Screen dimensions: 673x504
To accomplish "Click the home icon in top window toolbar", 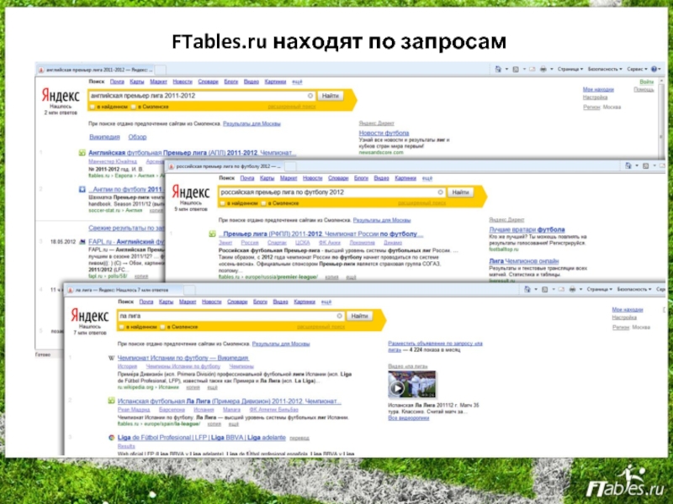I will click(x=498, y=69).
